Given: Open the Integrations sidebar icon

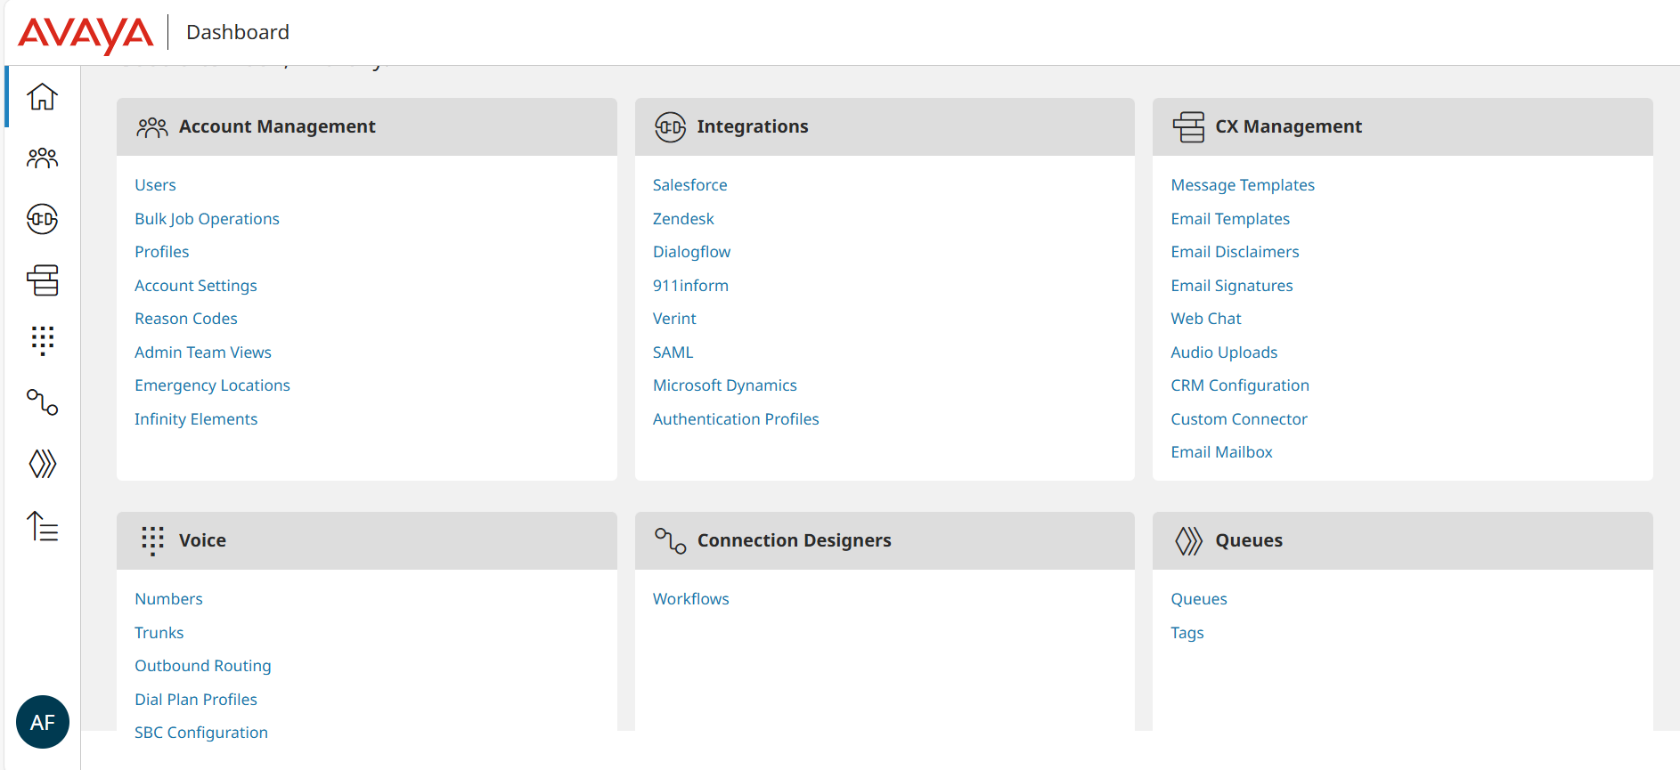Looking at the screenshot, I should pyautogui.click(x=42, y=219).
